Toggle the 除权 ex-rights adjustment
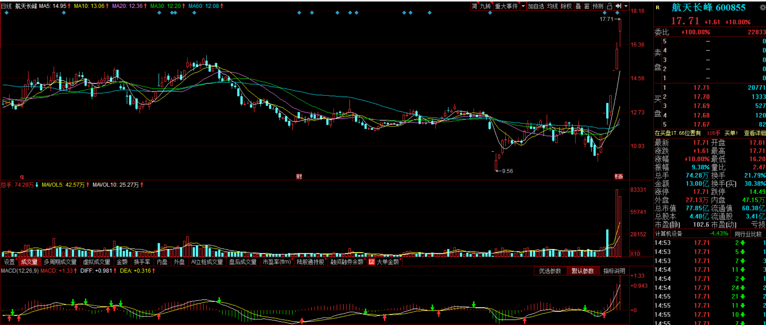The height and width of the screenshot is (325, 766). pyautogui.click(x=566, y=6)
